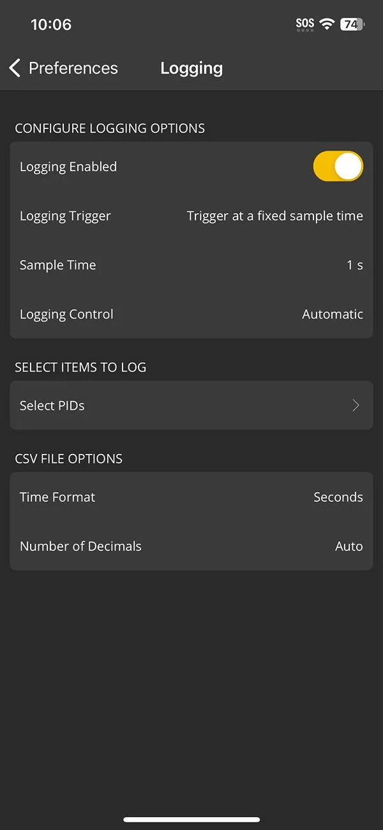Select the Logging Trigger label

click(x=65, y=216)
